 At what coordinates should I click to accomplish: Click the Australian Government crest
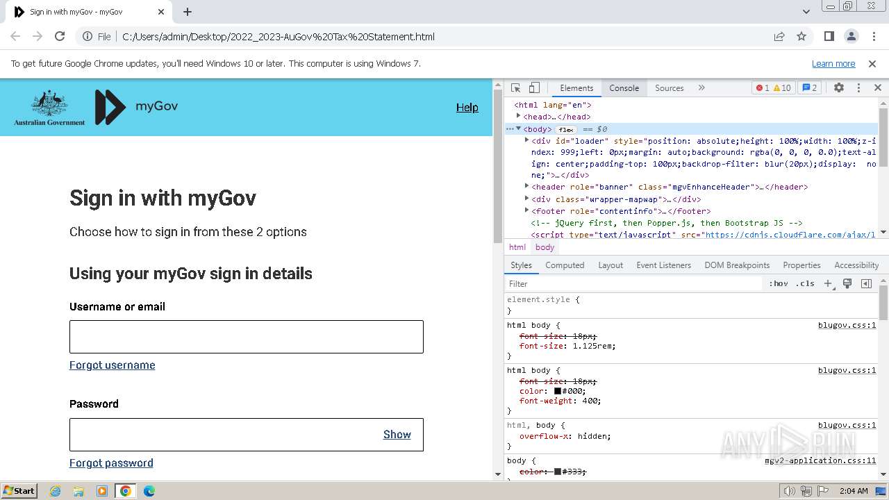(49, 108)
